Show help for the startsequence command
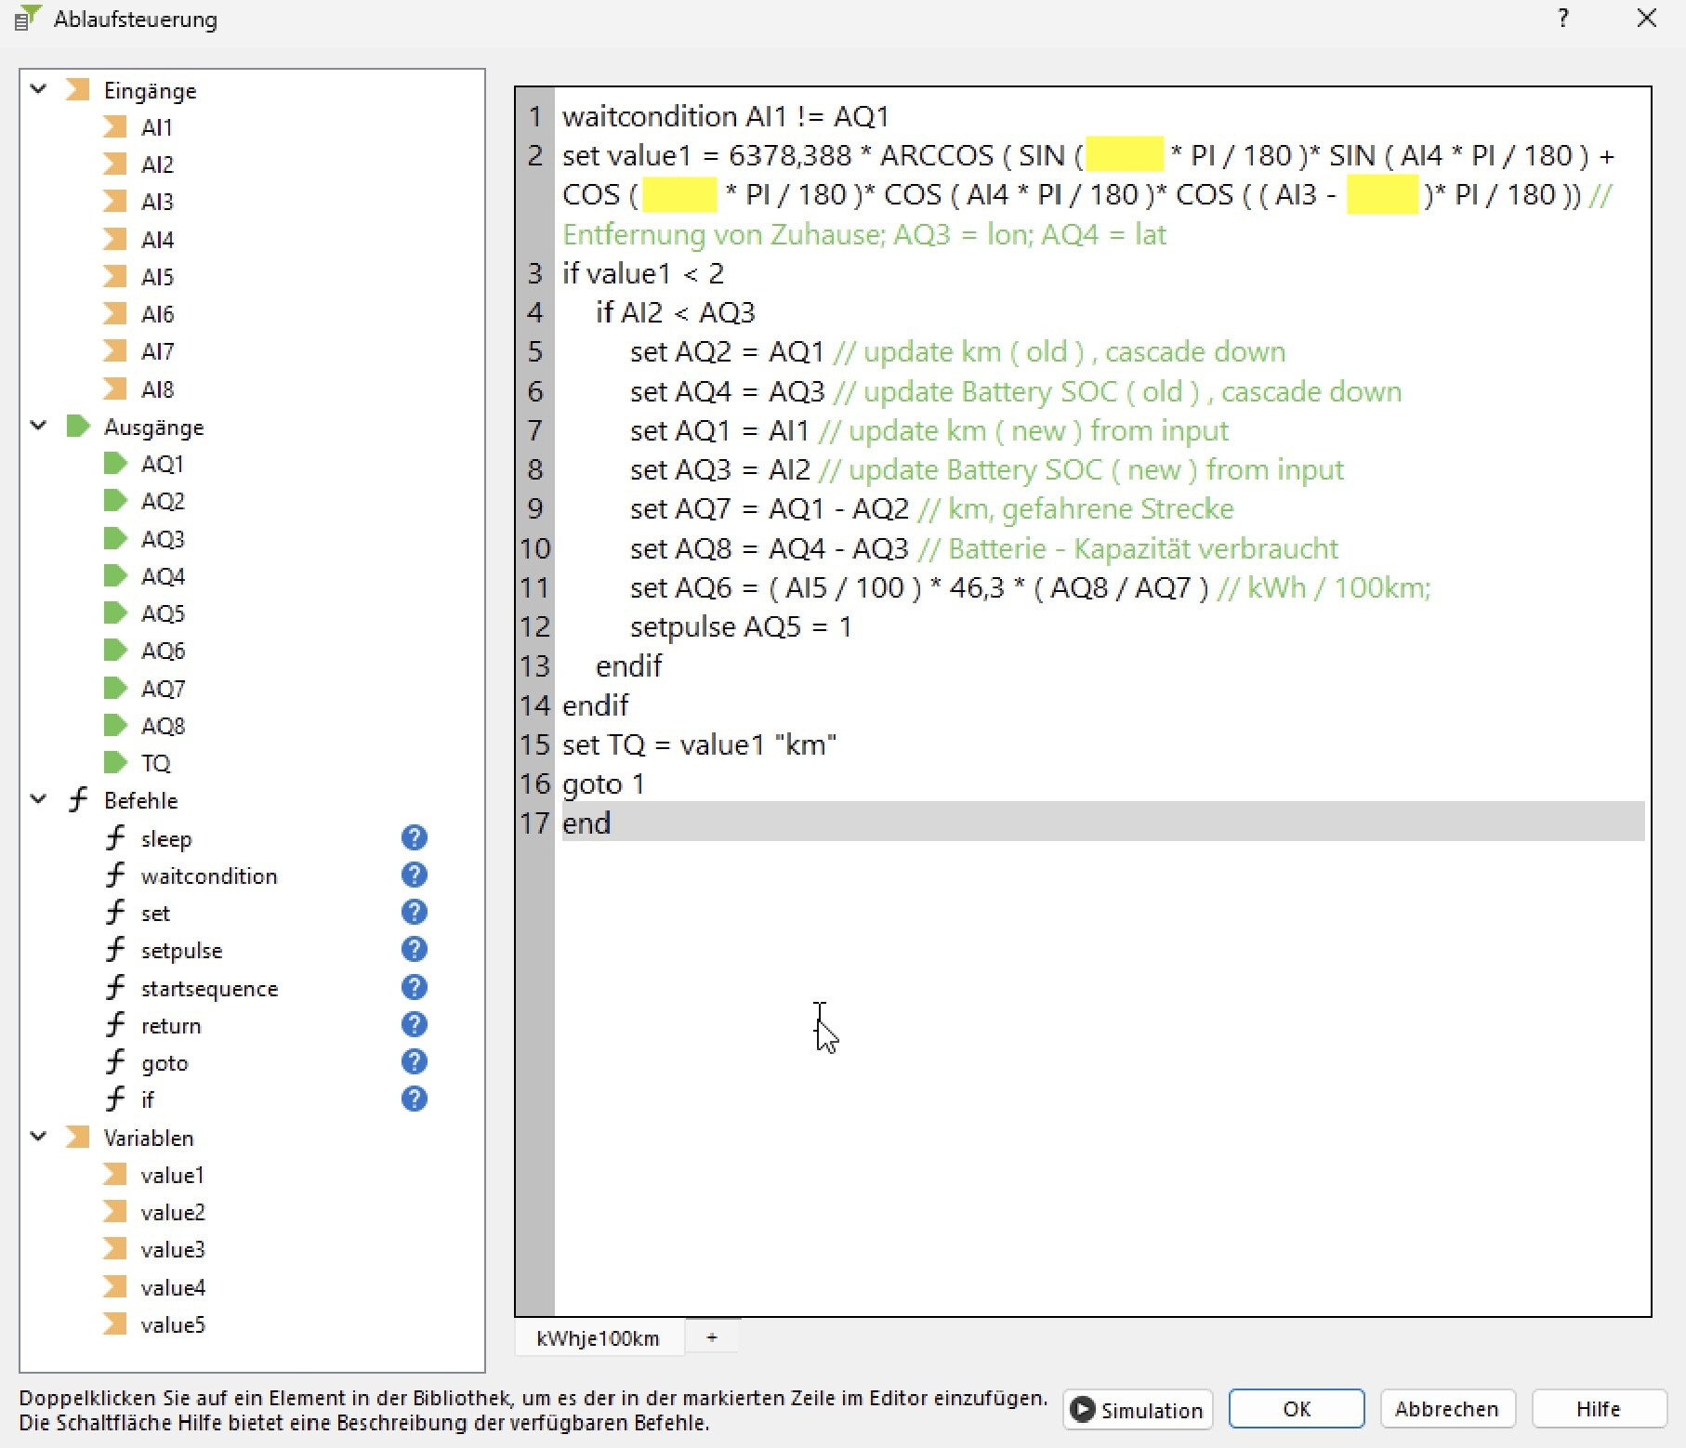 (x=414, y=987)
